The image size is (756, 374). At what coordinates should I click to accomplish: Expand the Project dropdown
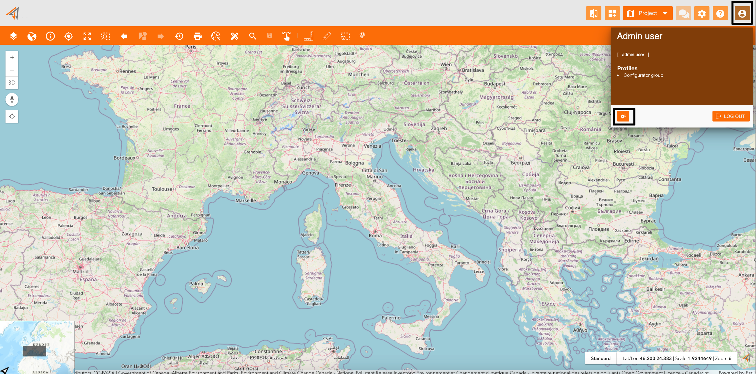[x=647, y=13]
